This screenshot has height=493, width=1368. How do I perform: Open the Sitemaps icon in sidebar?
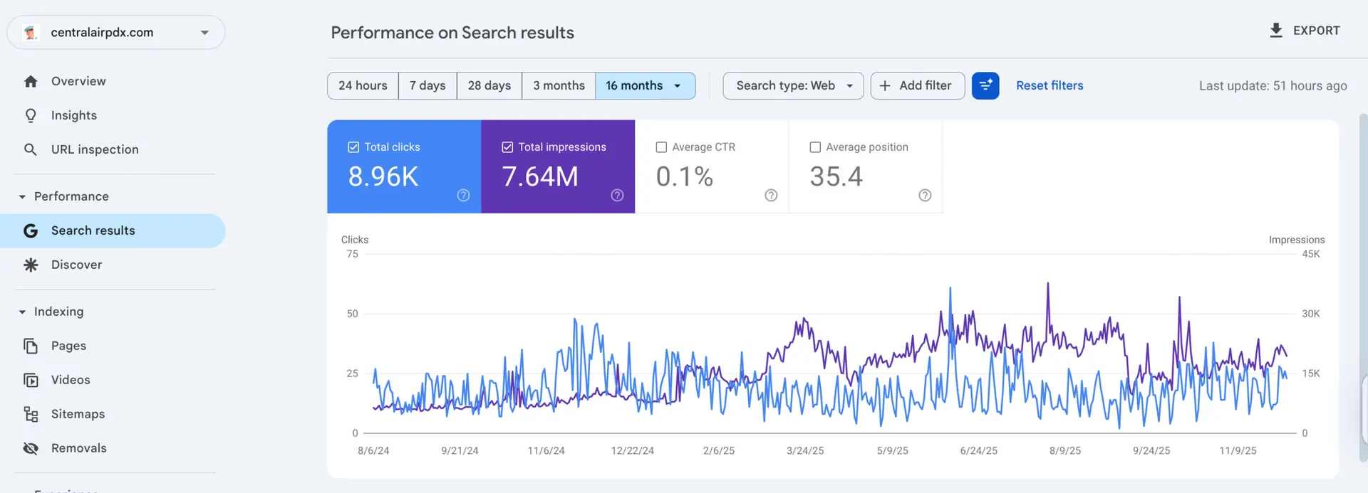click(31, 414)
